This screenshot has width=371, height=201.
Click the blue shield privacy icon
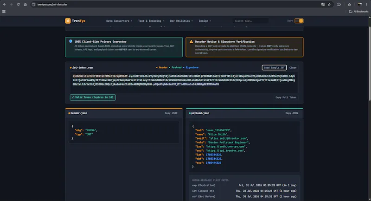click(x=70, y=41)
